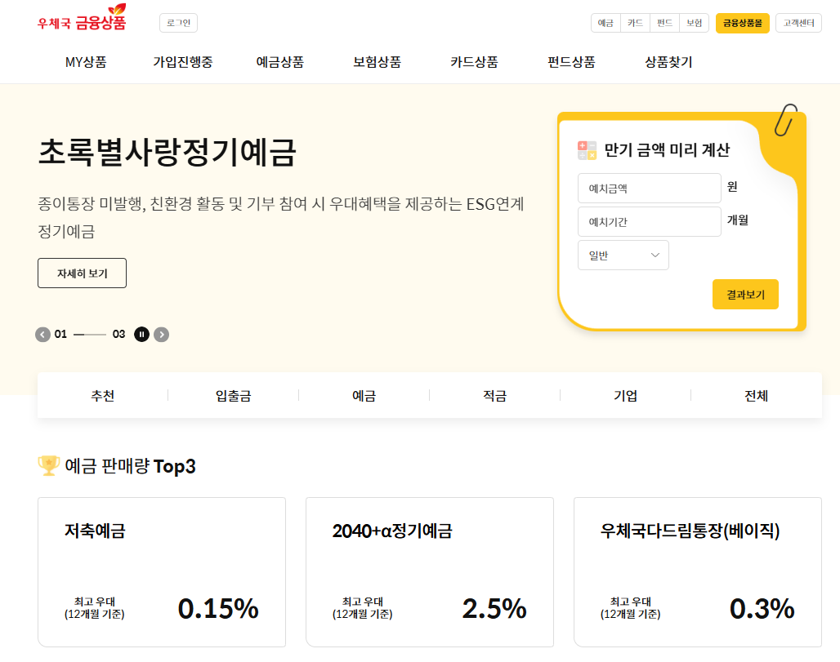Select the 적금 tab
The image size is (840, 662).
495,396
